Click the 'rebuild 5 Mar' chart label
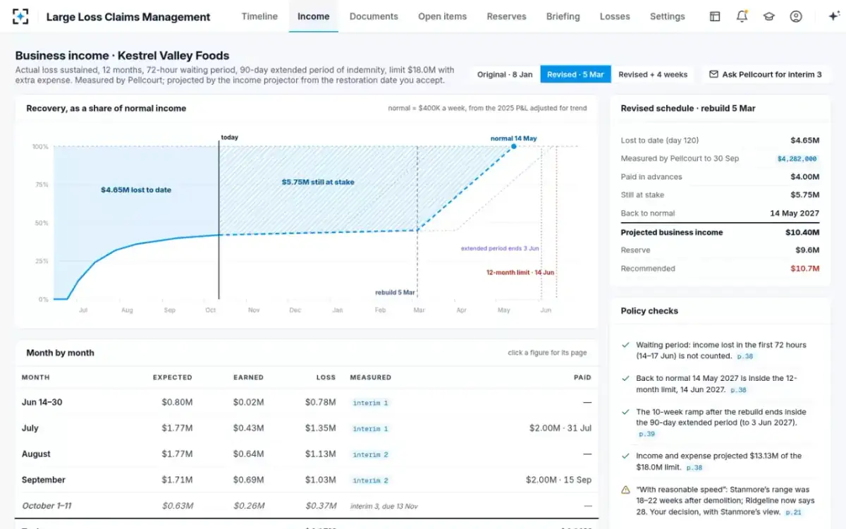Image resolution: width=846 pixels, height=529 pixels. click(396, 292)
